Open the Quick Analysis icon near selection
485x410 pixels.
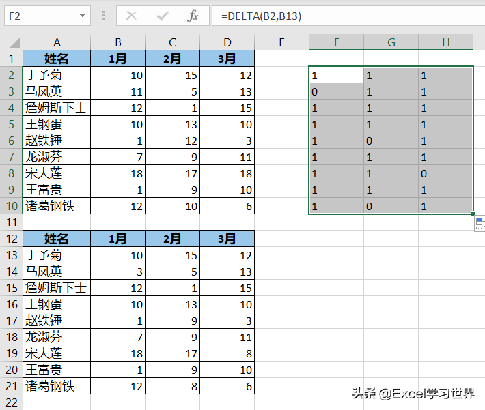coord(480,223)
